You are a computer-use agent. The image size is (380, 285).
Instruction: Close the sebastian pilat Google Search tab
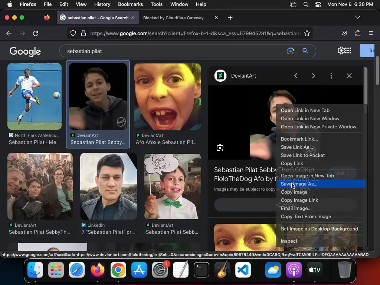pyautogui.click(x=133, y=17)
